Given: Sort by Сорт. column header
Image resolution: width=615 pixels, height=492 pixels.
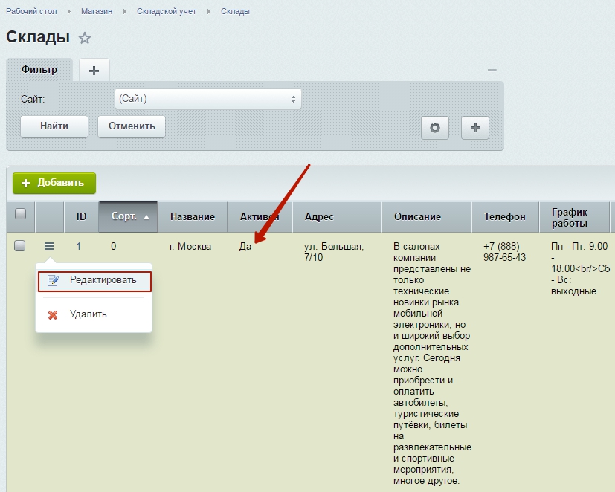Looking at the screenshot, I should coord(128,216).
